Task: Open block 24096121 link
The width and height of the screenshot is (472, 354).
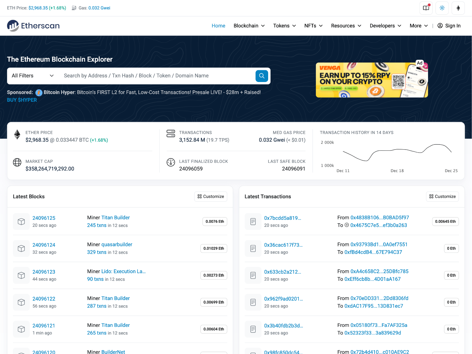Action: [x=44, y=326]
